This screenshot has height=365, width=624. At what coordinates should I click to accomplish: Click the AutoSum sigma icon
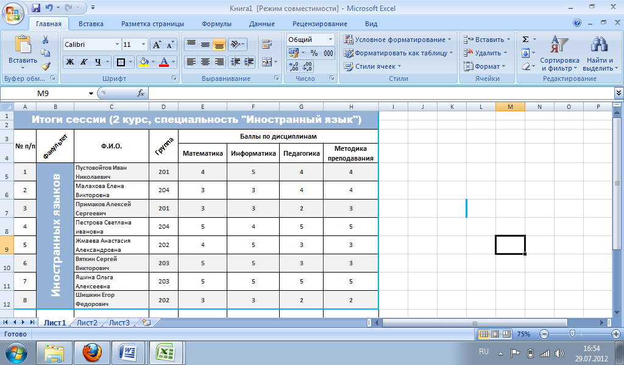pyautogui.click(x=526, y=40)
